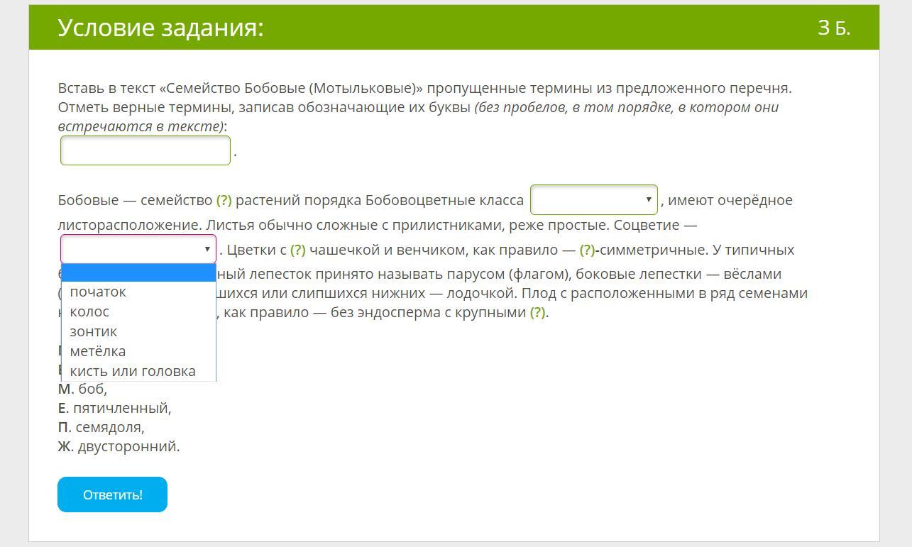Click the '3 Б.' points label
This screenshot has height=547, width=912.
point(834,28)
